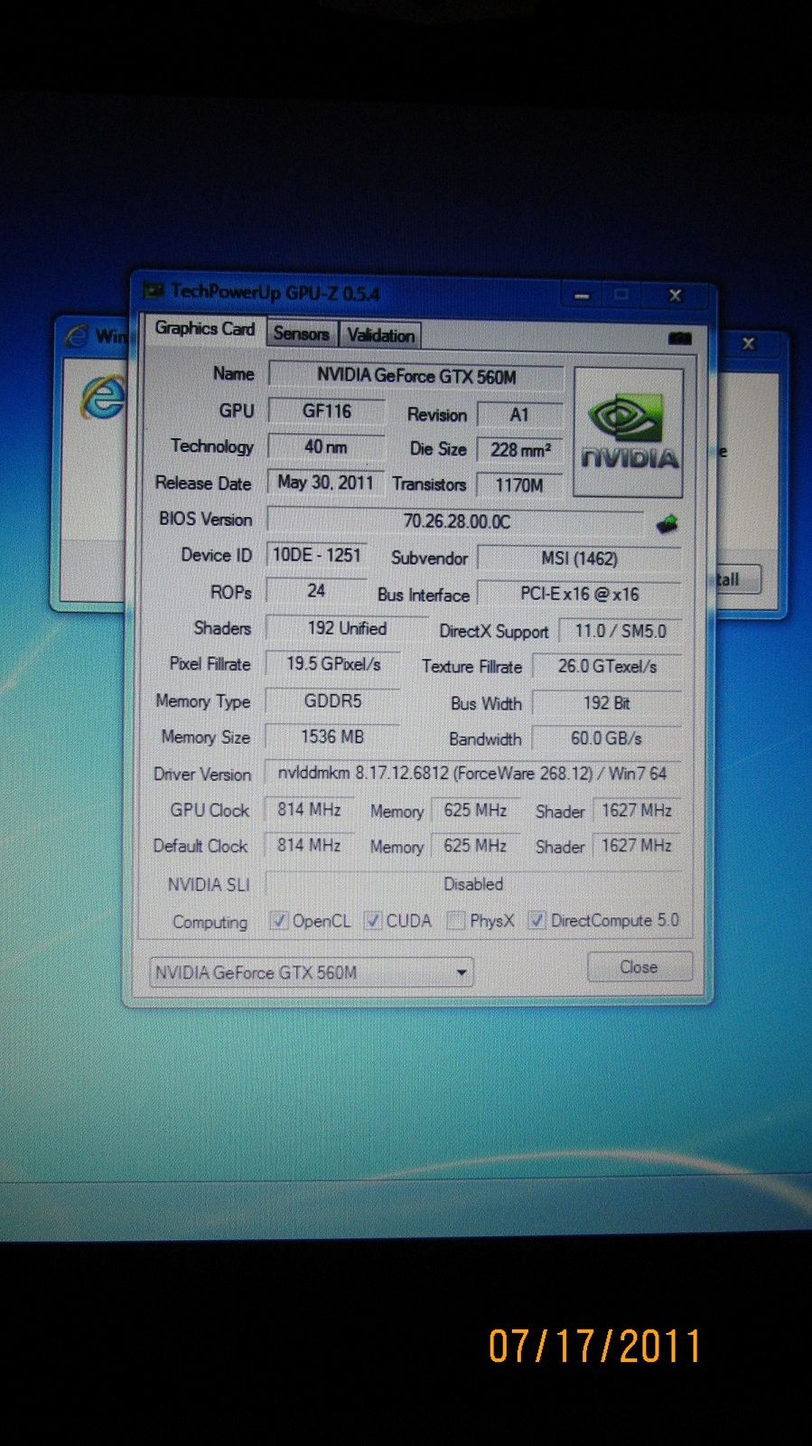812x1446 pixels.
Task: Click the Bus Width field 192 Bit
Action: (x=607, y=702)
